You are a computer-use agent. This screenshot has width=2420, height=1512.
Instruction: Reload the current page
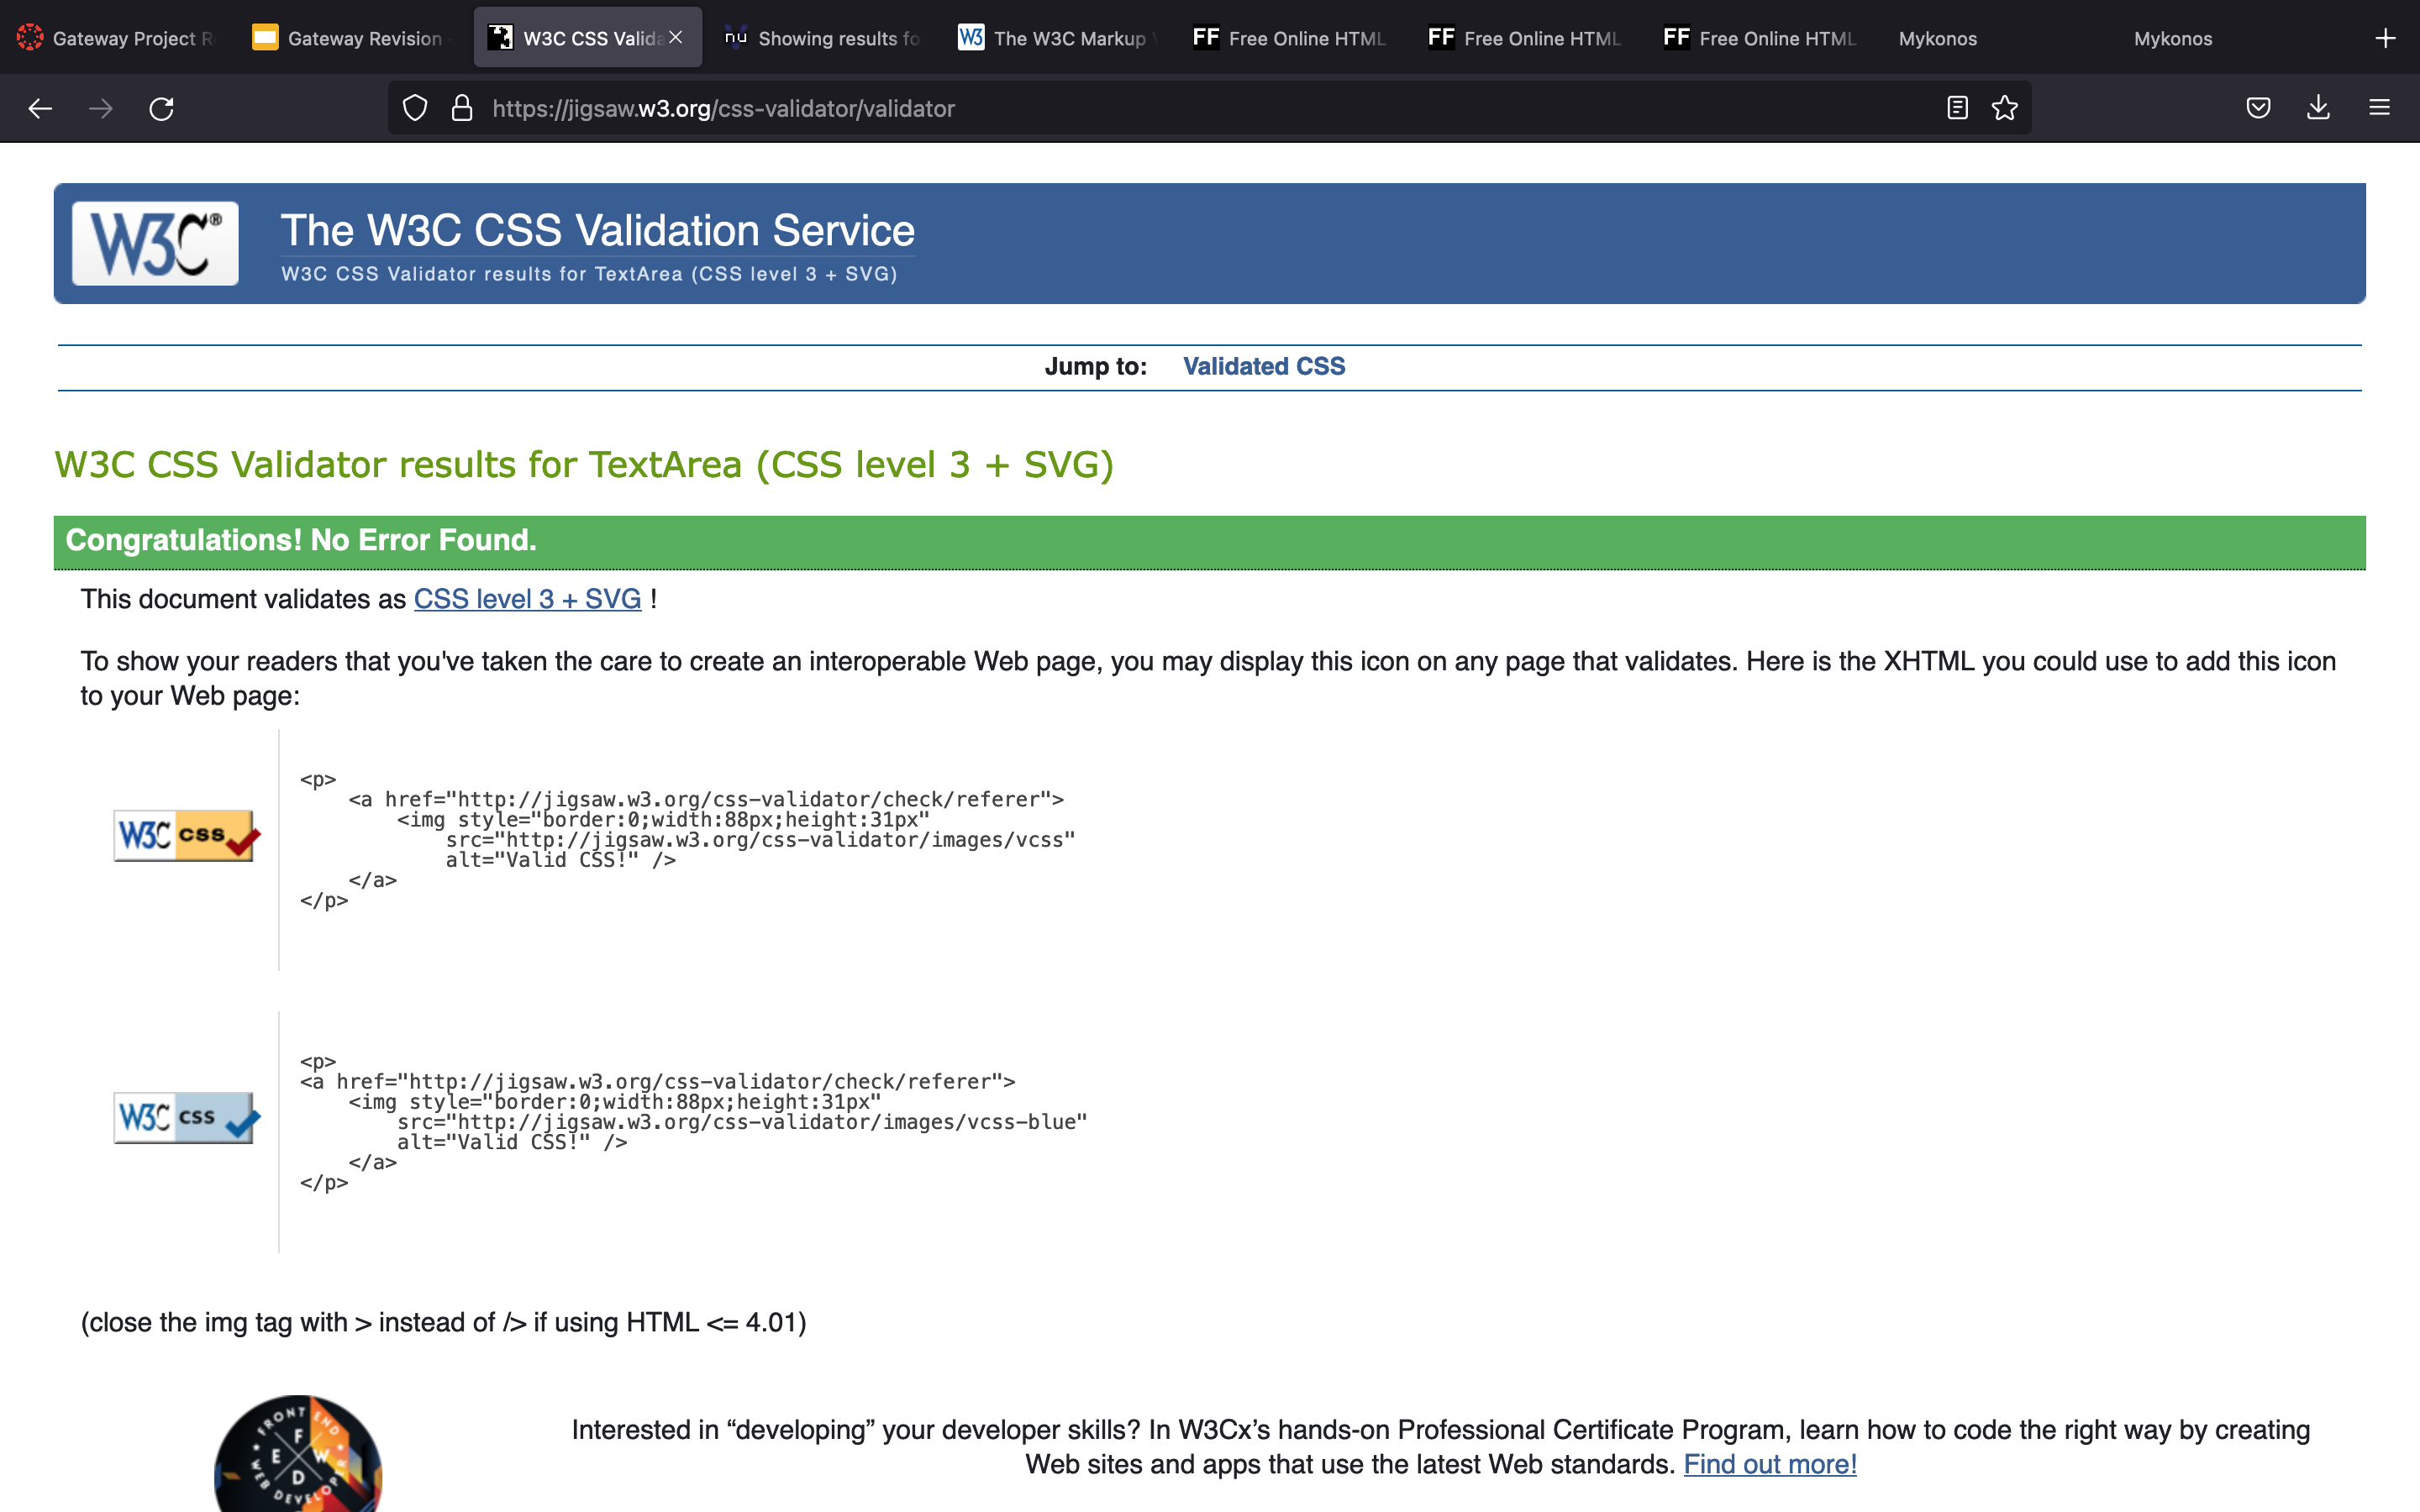(161, 108)
